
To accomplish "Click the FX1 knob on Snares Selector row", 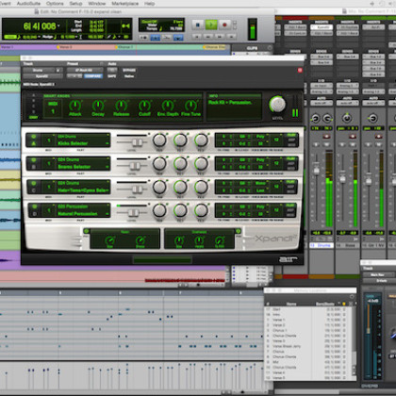I will coord(180,164).
